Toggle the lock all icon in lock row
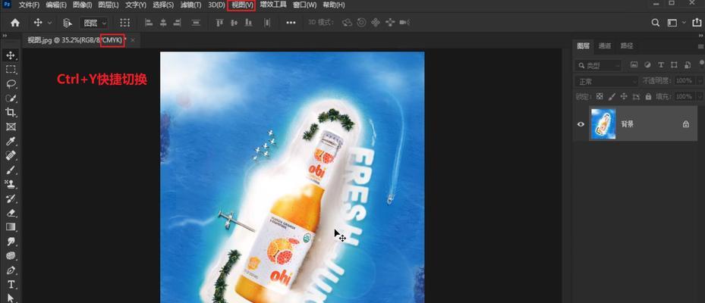The image size is (705, 303). coord(647,96)
